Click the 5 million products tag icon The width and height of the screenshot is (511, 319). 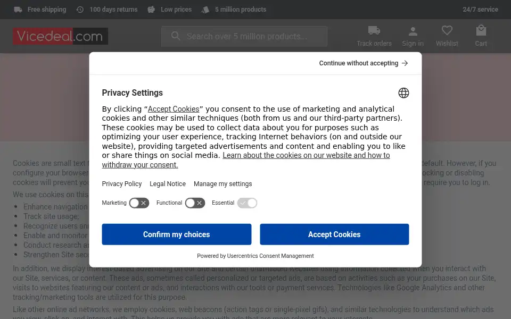205,10
